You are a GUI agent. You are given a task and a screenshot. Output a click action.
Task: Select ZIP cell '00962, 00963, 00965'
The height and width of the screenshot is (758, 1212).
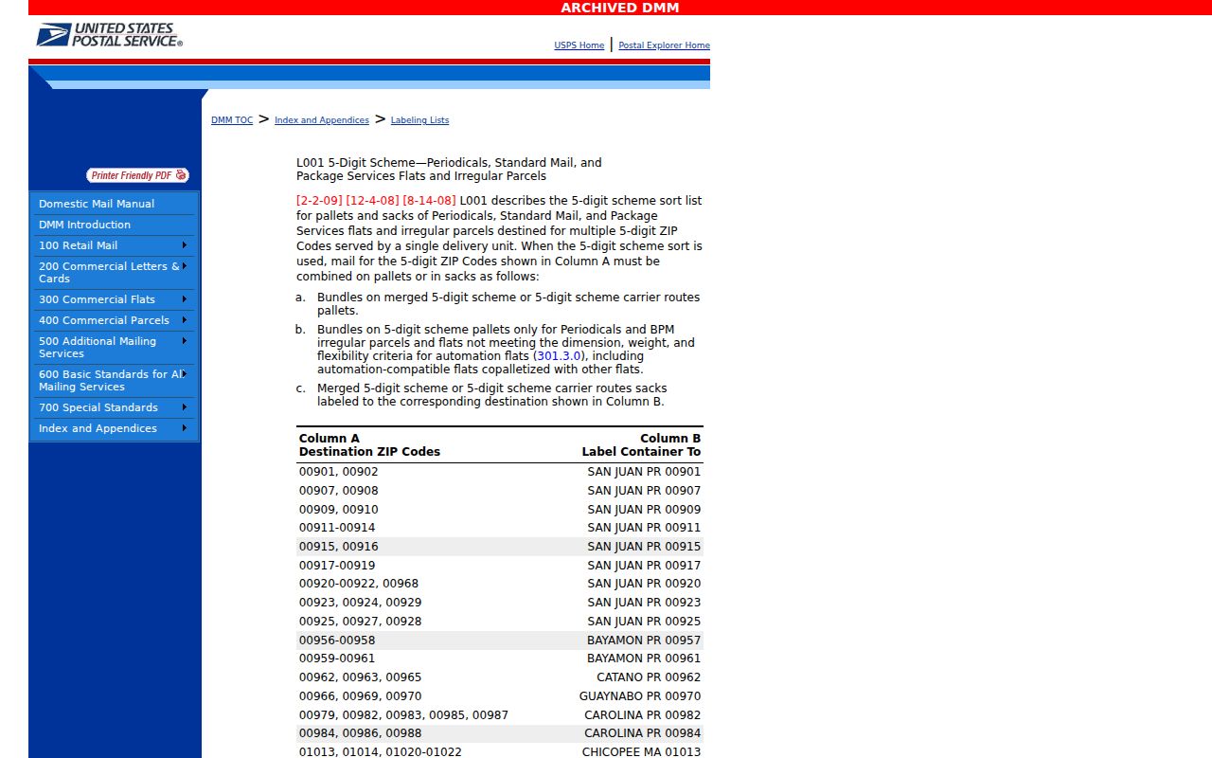point(360,677)
